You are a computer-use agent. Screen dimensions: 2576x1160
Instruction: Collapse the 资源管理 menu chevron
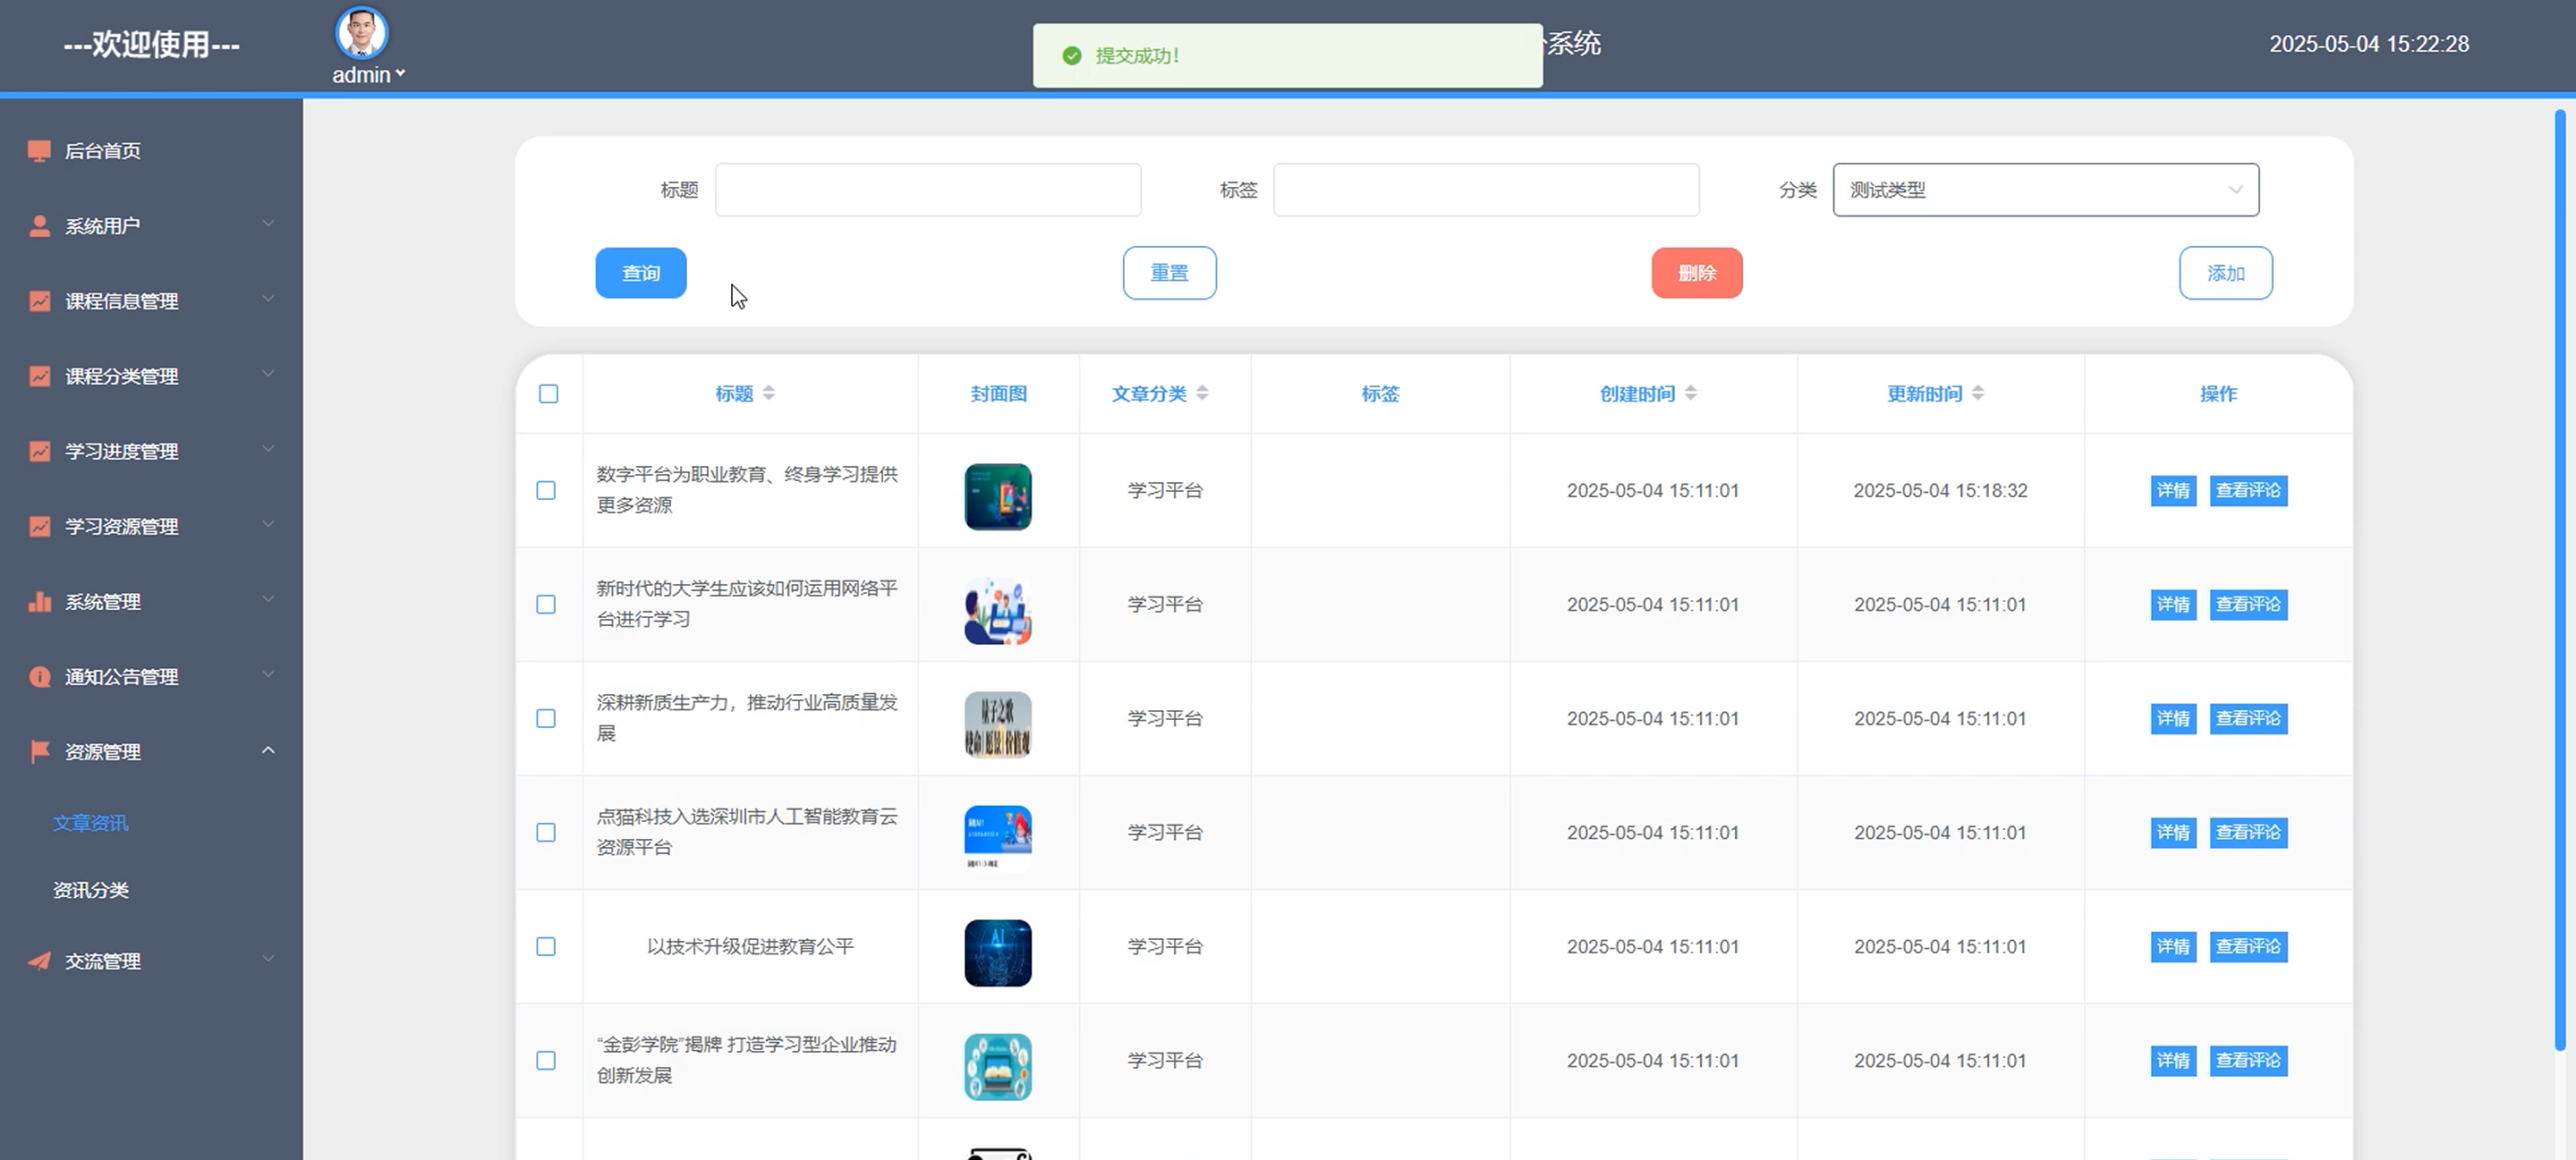268,749
